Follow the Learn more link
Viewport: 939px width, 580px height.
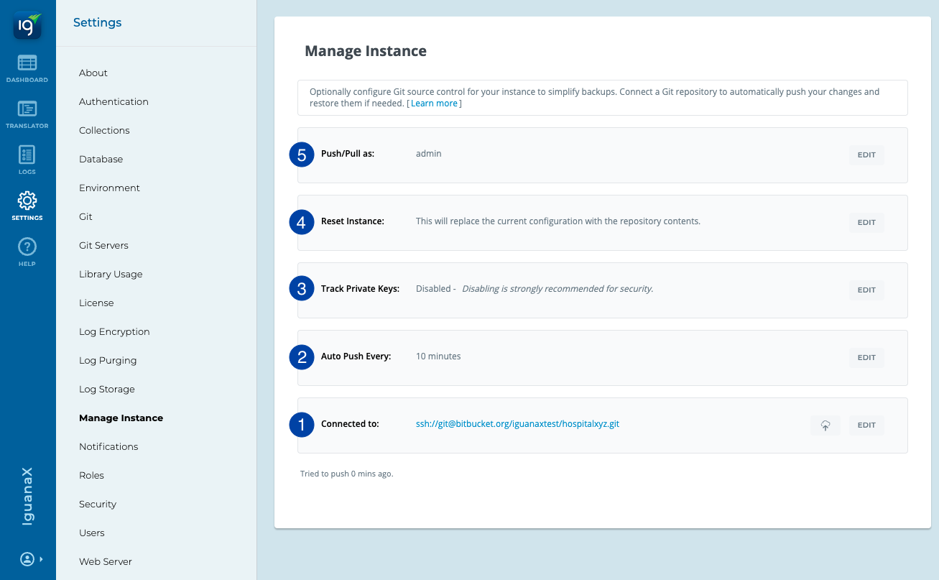[x=434, y=103]
